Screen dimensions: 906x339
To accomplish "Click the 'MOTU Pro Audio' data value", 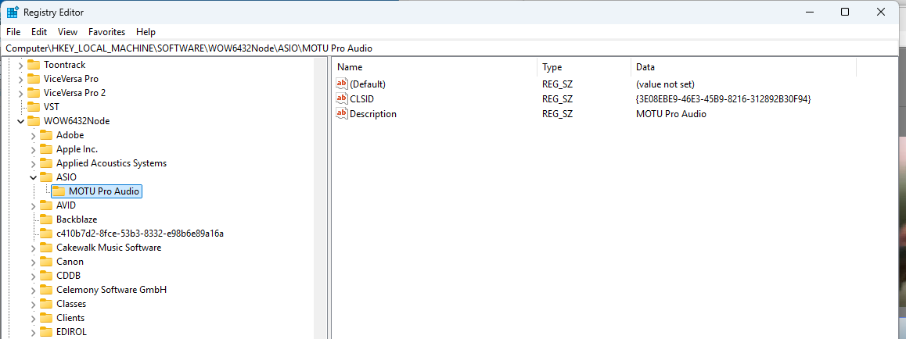I will coord(671,114).
